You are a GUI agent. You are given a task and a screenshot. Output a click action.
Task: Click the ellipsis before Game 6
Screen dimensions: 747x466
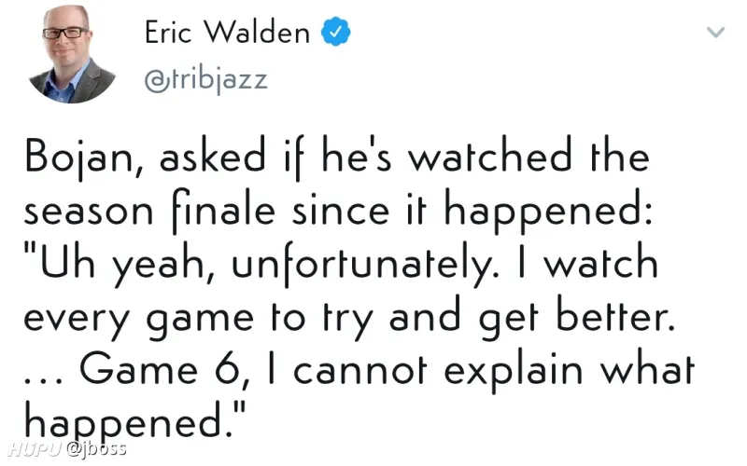(x=43, y=380)
